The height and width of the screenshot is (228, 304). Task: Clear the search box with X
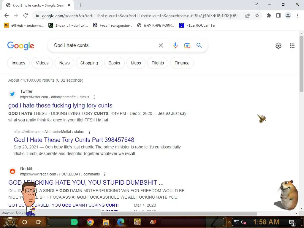click(x=161, y=45)
